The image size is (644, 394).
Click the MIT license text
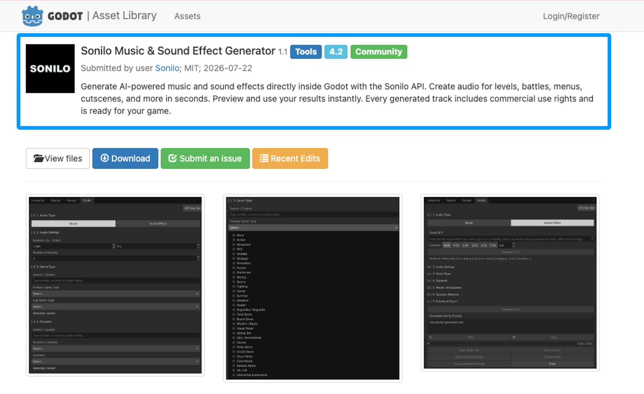pos(192,68)
